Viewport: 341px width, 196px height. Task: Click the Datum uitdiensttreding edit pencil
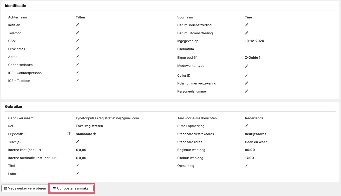pos(247,33)
